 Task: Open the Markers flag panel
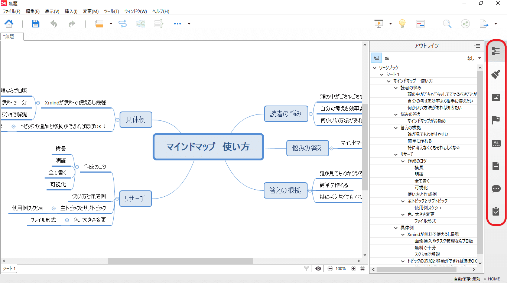coord(496,120)
